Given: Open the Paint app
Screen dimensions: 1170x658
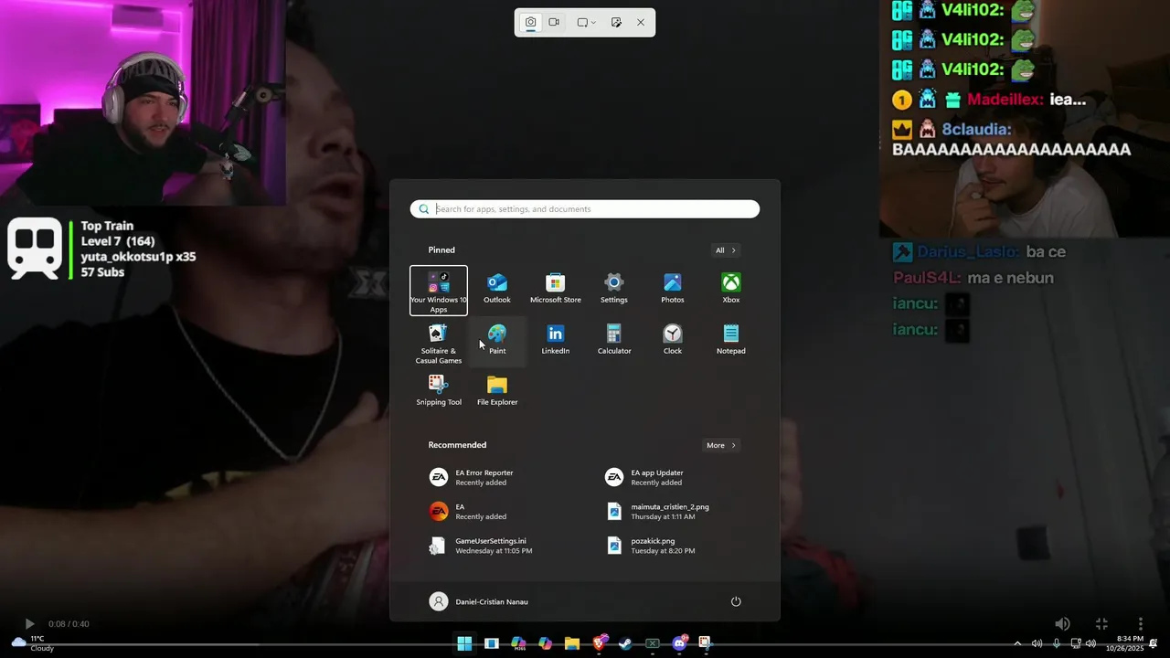Looking at the screenshot, I should tap(497, 340).
